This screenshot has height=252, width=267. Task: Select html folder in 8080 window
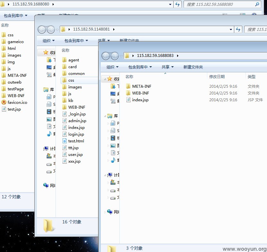[9, 49]
